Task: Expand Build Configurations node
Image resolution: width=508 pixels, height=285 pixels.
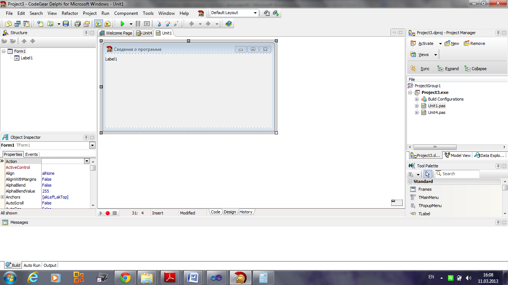Action: click(417, 99)
